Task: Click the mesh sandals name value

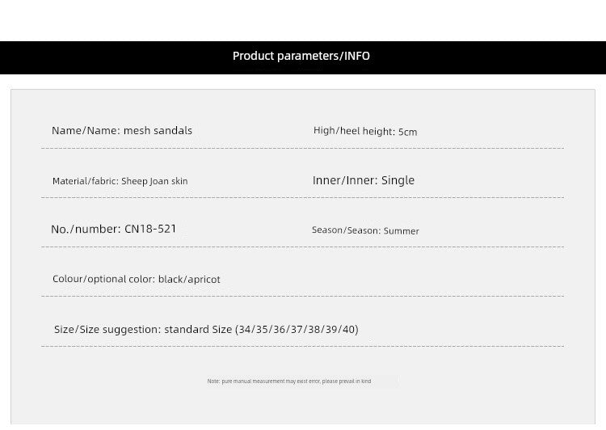Action: point(158,131)
